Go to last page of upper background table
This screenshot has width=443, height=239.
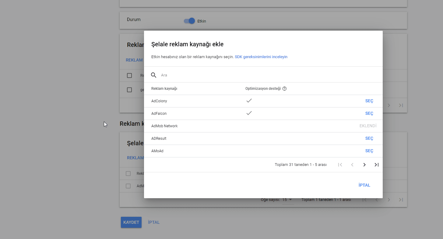(401, 105)
